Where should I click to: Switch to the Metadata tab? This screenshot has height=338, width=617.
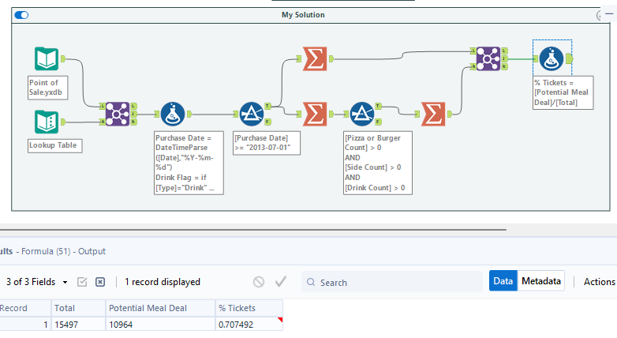coord(541,281)
